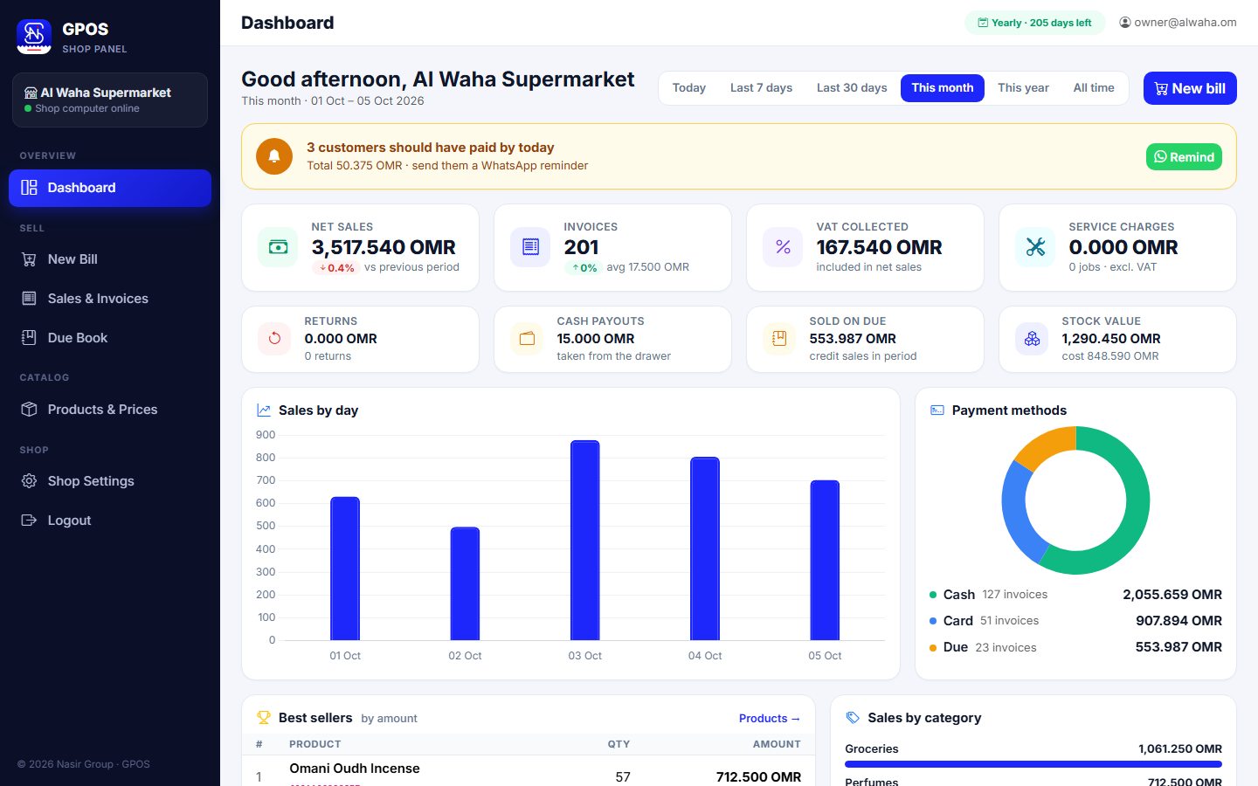Click the bell icon in the reminder banner
This screenshot has height=786, width=1258.
[x=274, y=156]
